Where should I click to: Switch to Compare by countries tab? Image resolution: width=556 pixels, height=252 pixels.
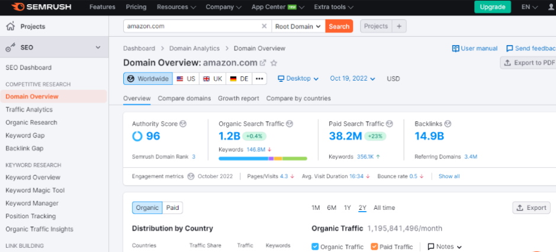(x=298, y=98)
